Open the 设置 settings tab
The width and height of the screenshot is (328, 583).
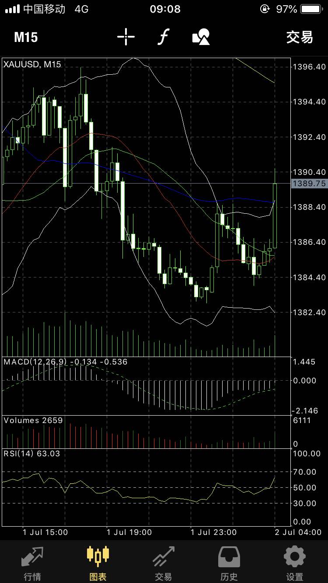coord(295,564)
